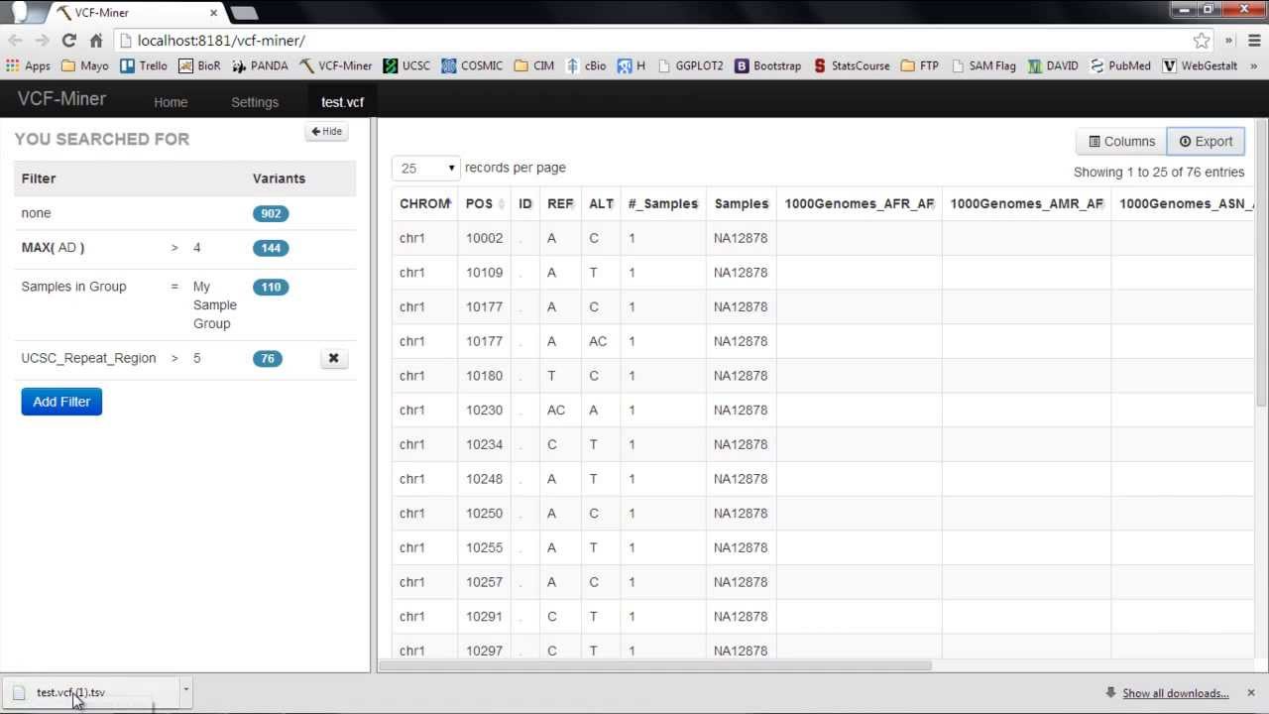Open the WebGestalt bookmark
Image resolution: width=1269 pixels, height=714 pixels.
[x=1200, y=65]
